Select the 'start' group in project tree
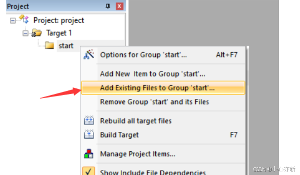This screenshot has width=300, height=175. click(x=66, y=46)
